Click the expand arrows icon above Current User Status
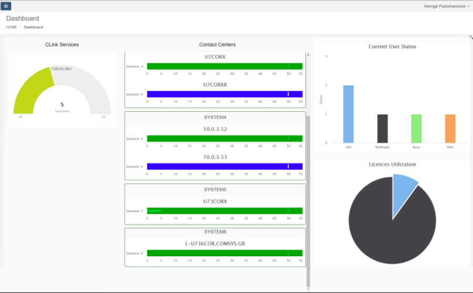Screen dimensions: 473x293 pos(470,37)
